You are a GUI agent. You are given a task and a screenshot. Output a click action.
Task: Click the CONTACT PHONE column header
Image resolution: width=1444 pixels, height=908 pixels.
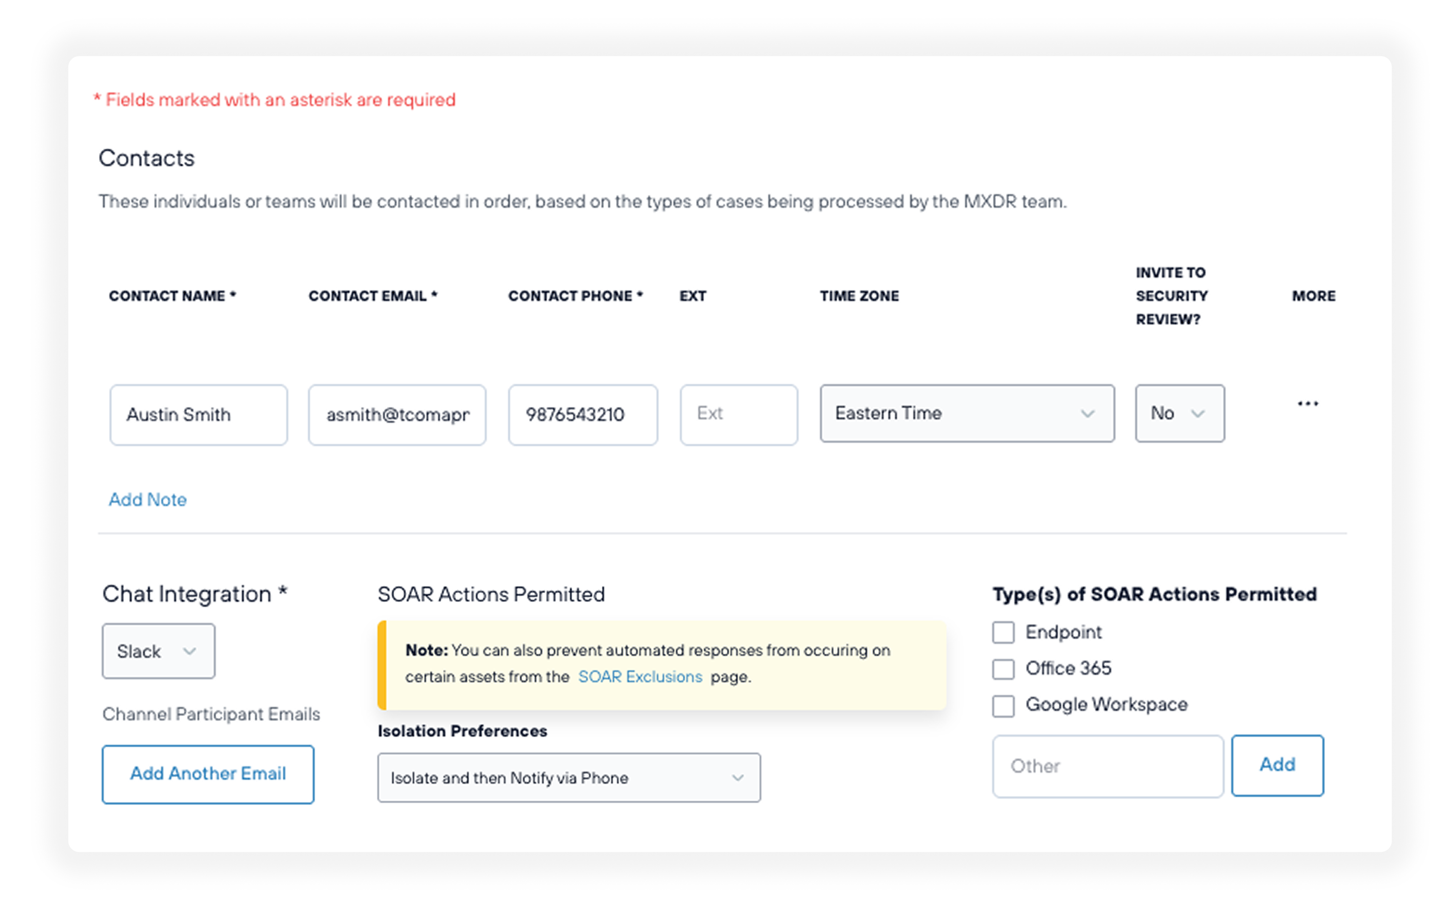pos(576,296)
